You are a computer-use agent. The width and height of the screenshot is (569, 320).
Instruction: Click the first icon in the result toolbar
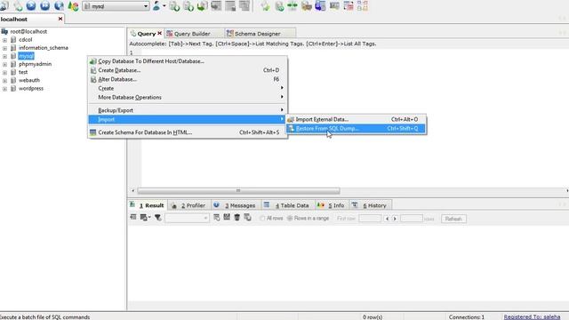point(133,218)
